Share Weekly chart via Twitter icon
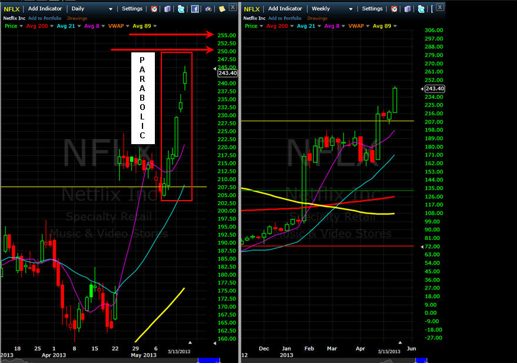Viewport: 517px width, 363px height. pos(421,9)
